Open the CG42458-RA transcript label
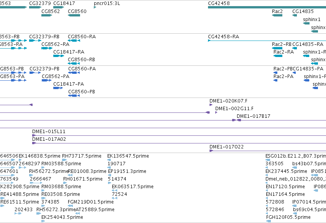Image resolution: width=326 pixels, height=223 pixels. [x=223, y=37]
